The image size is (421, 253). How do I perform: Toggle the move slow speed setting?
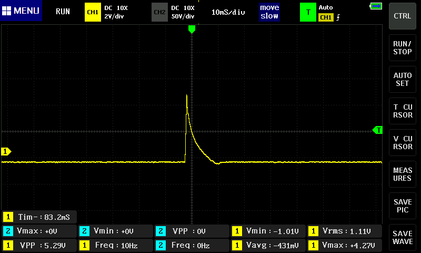point(269,12)
